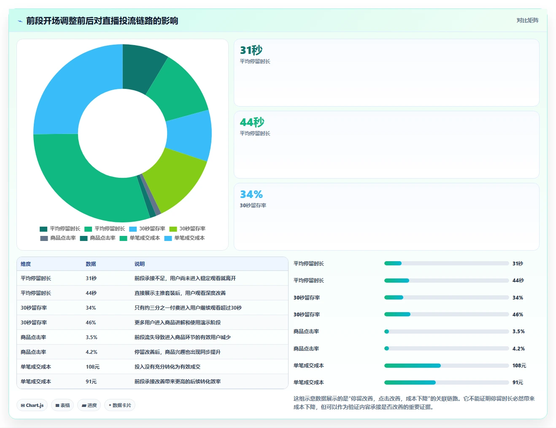Viewport: 556px width, 428px height.
Task: Click the icon in the 进度 chip
Action: [84, 405]
